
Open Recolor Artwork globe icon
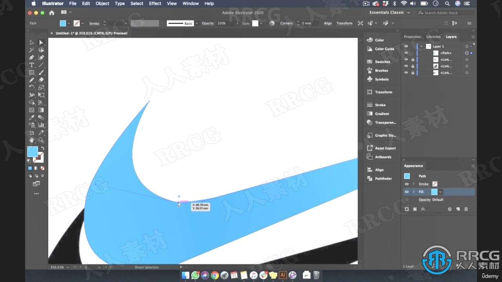click(x=272, y=23)
